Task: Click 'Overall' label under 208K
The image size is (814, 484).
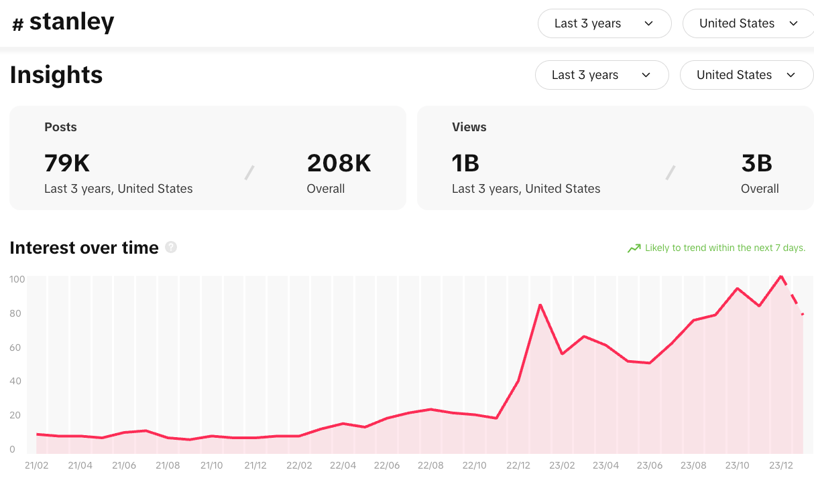Action: (x=326, y=189)
